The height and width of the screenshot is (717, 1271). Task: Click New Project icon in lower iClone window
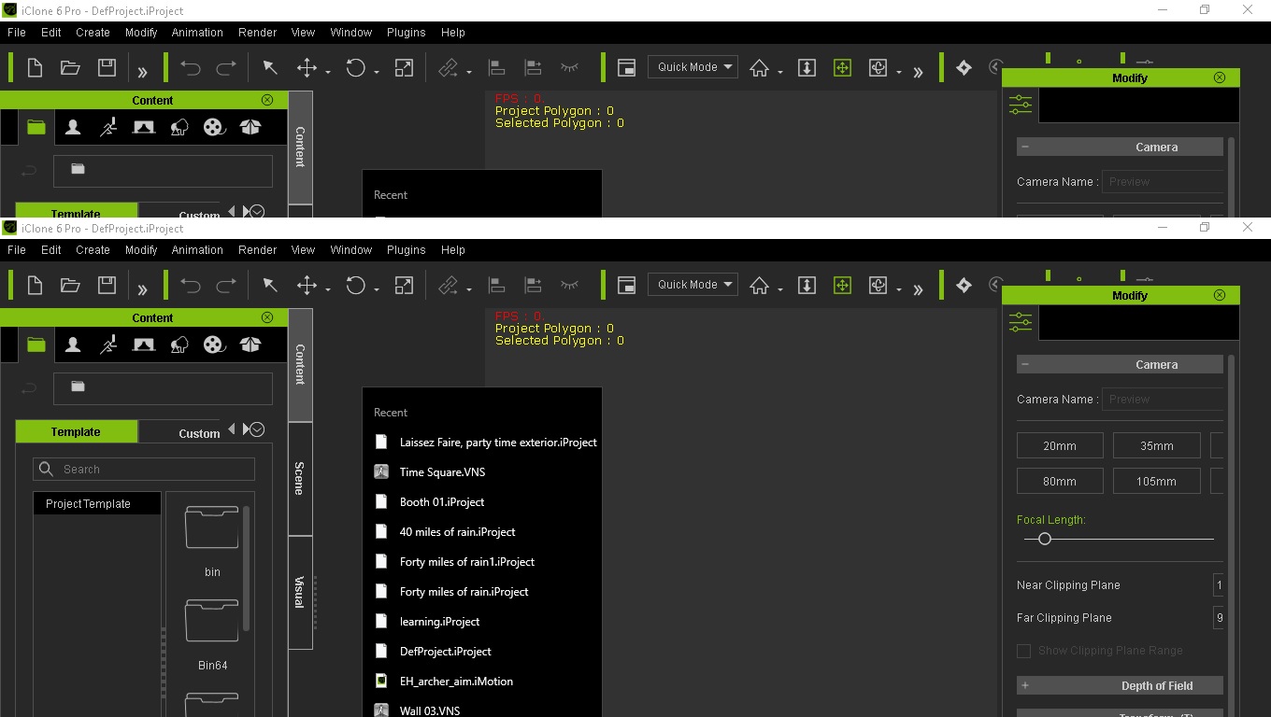click(35, 285)
